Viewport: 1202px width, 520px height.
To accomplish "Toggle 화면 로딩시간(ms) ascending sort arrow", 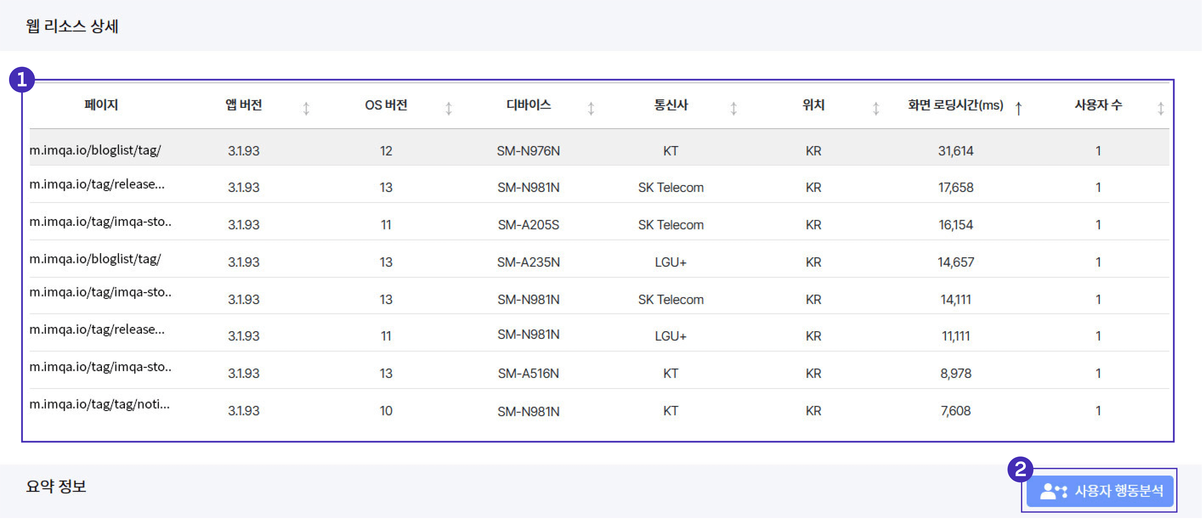I will coord(1019,109).
